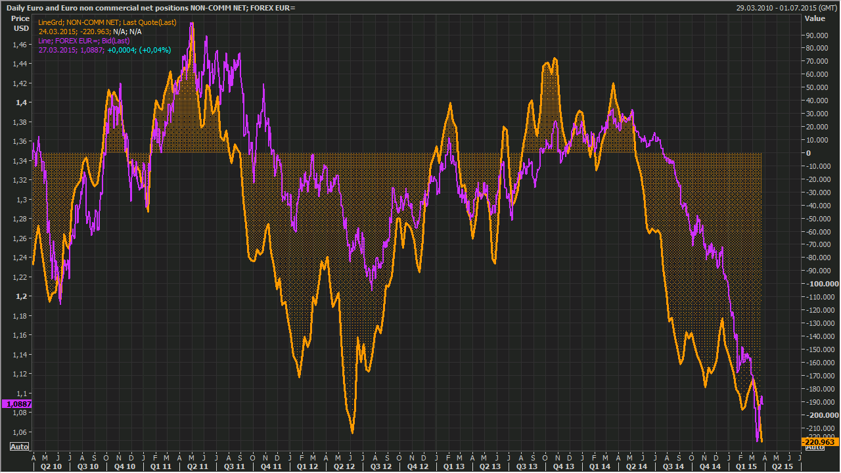
Task: Click the Auto scale button on the right value axis
Action: coord(815,447)
